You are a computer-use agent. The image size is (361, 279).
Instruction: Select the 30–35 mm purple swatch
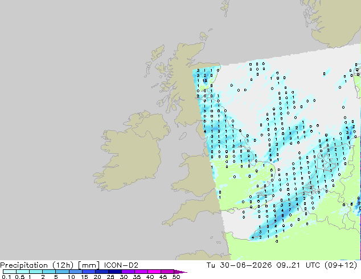(x=128, y=272)
